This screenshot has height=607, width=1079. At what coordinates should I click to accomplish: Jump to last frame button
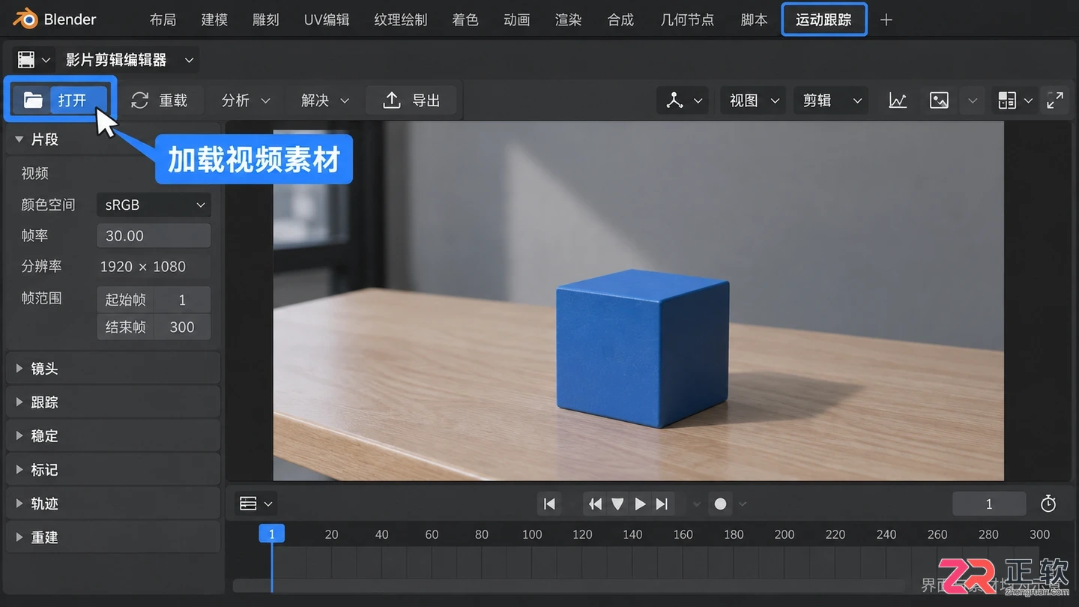point(662,504)
